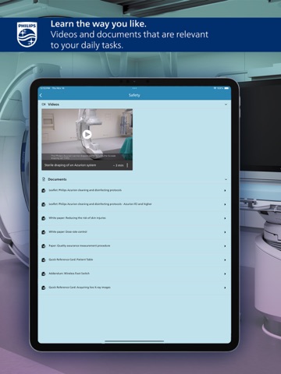Expand arrow for Dose rate control white paper

(x=225, y=232)
